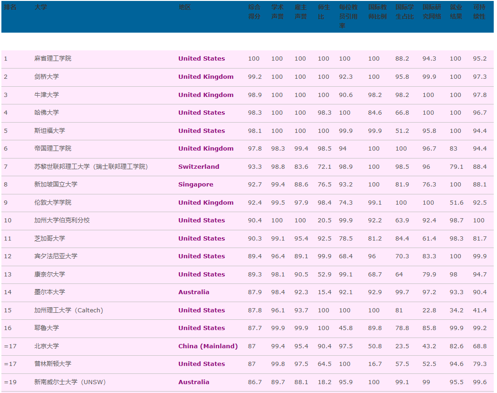Open Australia link for 新南威尔士大学

(193, 382)
